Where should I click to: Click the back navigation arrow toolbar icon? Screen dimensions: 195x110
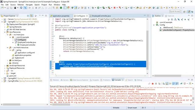tap(176, 8)
